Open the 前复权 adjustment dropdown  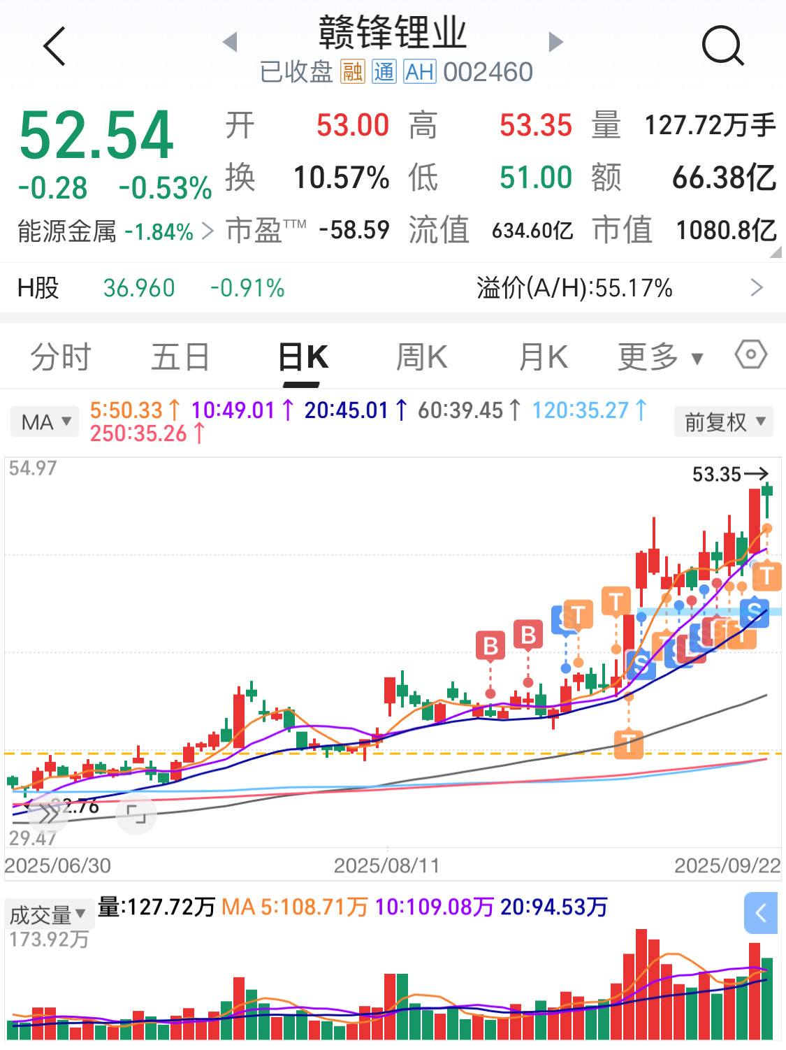[724, 422]
